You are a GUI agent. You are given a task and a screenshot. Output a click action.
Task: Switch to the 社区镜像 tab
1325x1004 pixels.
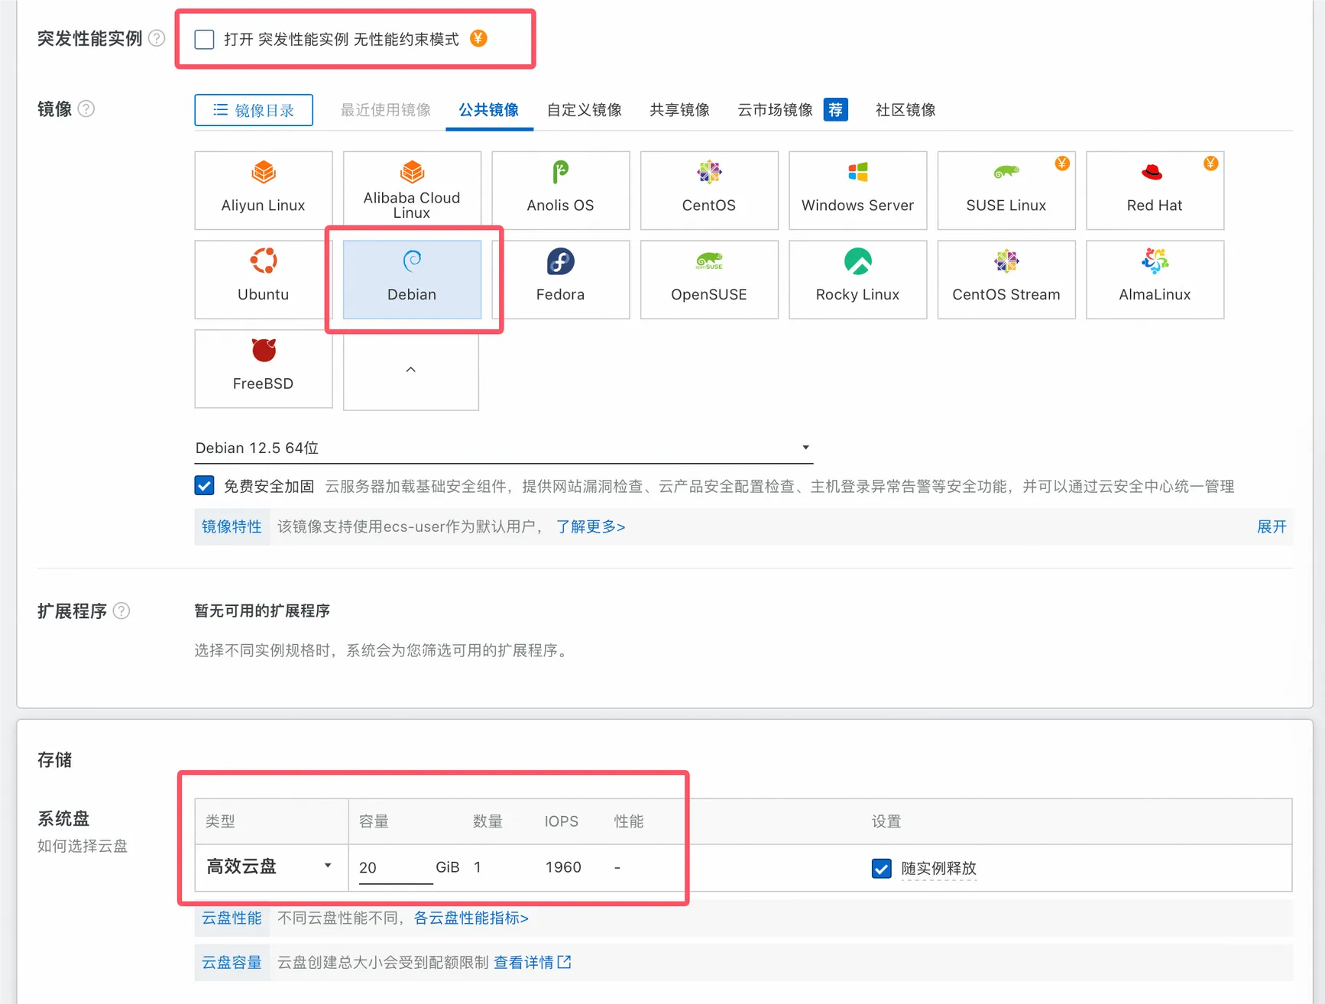coord(905,110)
